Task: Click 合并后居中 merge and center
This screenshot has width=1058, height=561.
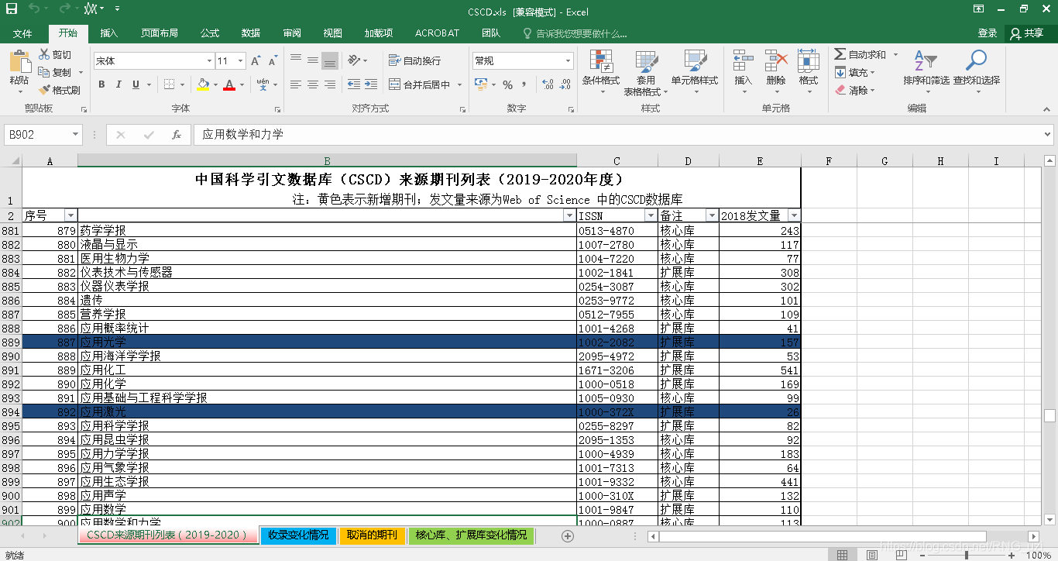Action: [421, 84]
